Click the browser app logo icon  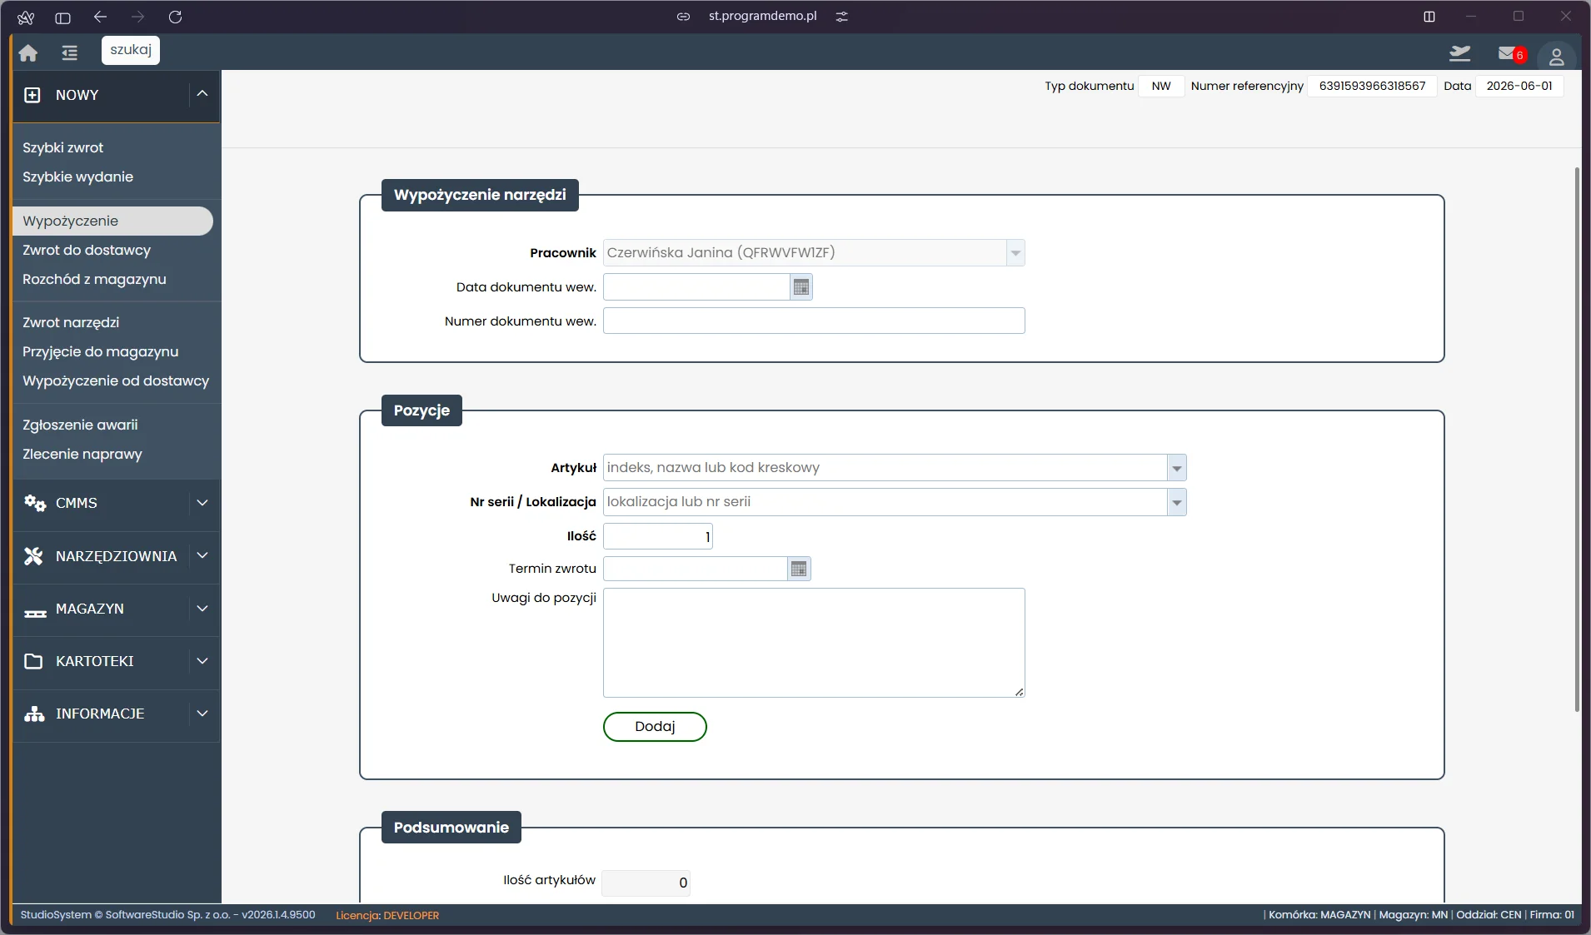26,17
